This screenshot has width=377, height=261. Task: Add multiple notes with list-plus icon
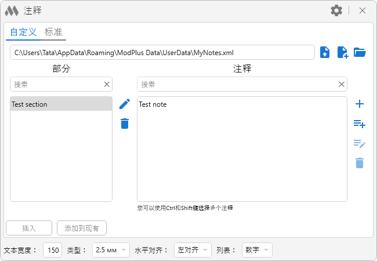[360, 124]
